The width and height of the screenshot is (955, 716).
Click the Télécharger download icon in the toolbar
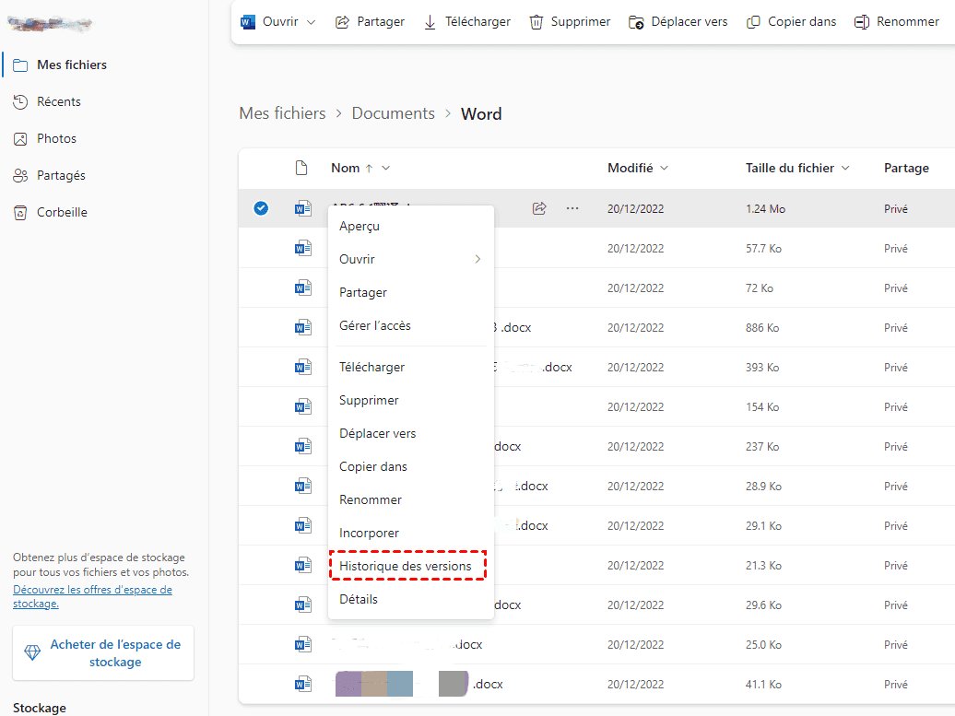430,22
